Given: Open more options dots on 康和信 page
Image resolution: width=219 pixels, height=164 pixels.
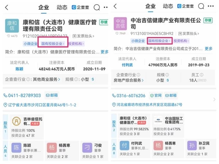Looking at the screenshot, I should pyautogui.click(x=105, y=7).
